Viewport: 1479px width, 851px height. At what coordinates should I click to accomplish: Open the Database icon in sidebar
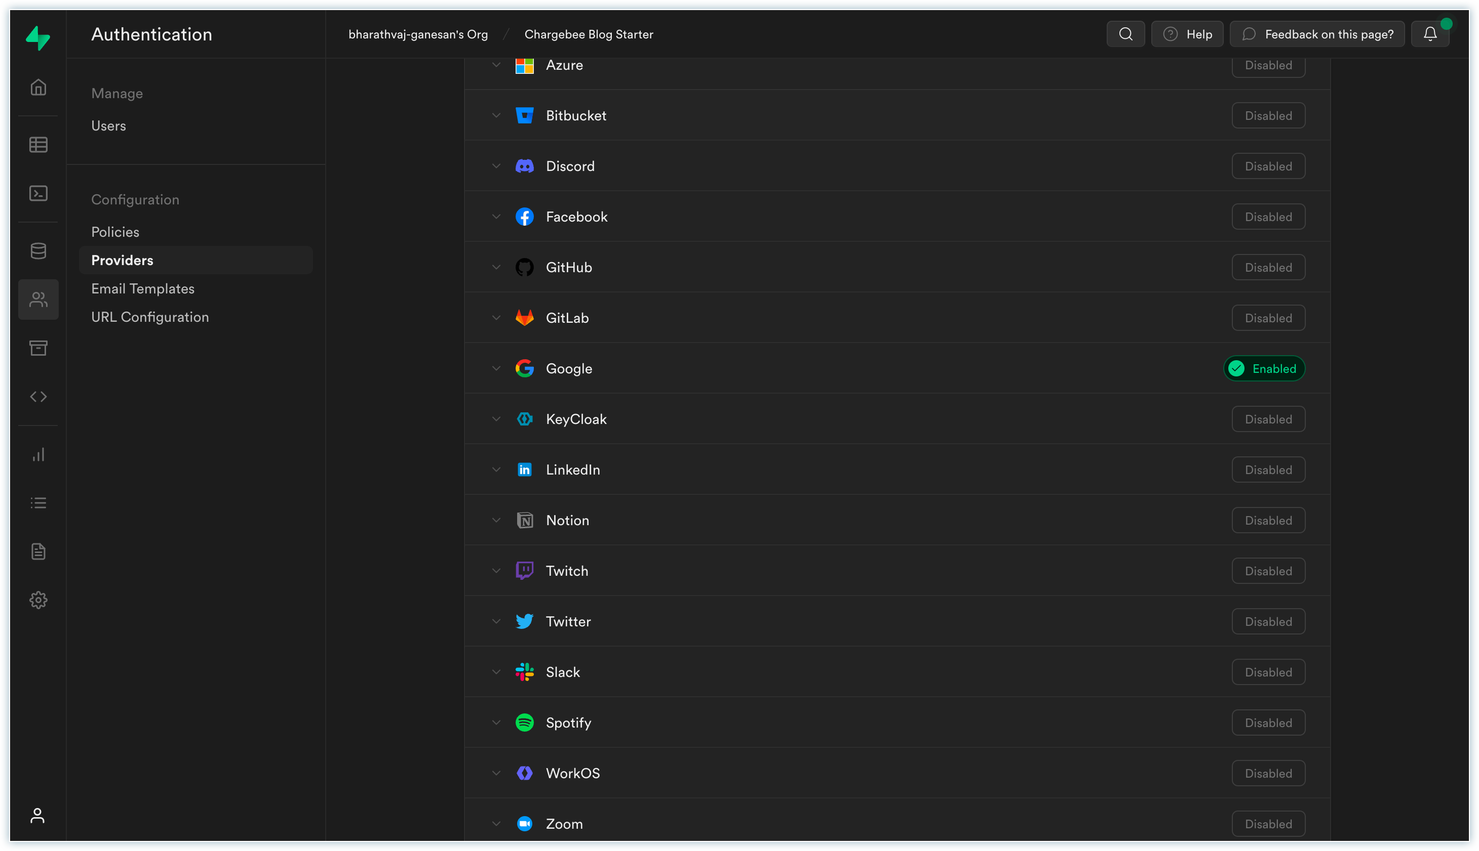click(x=38, y=251)
